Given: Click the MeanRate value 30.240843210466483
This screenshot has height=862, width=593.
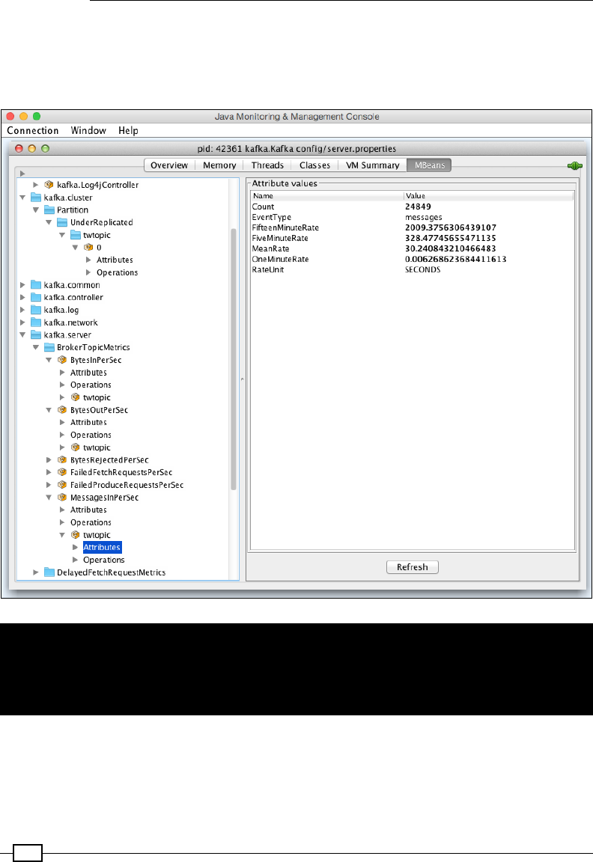Looking at the screenshot, I should (451, 249).
